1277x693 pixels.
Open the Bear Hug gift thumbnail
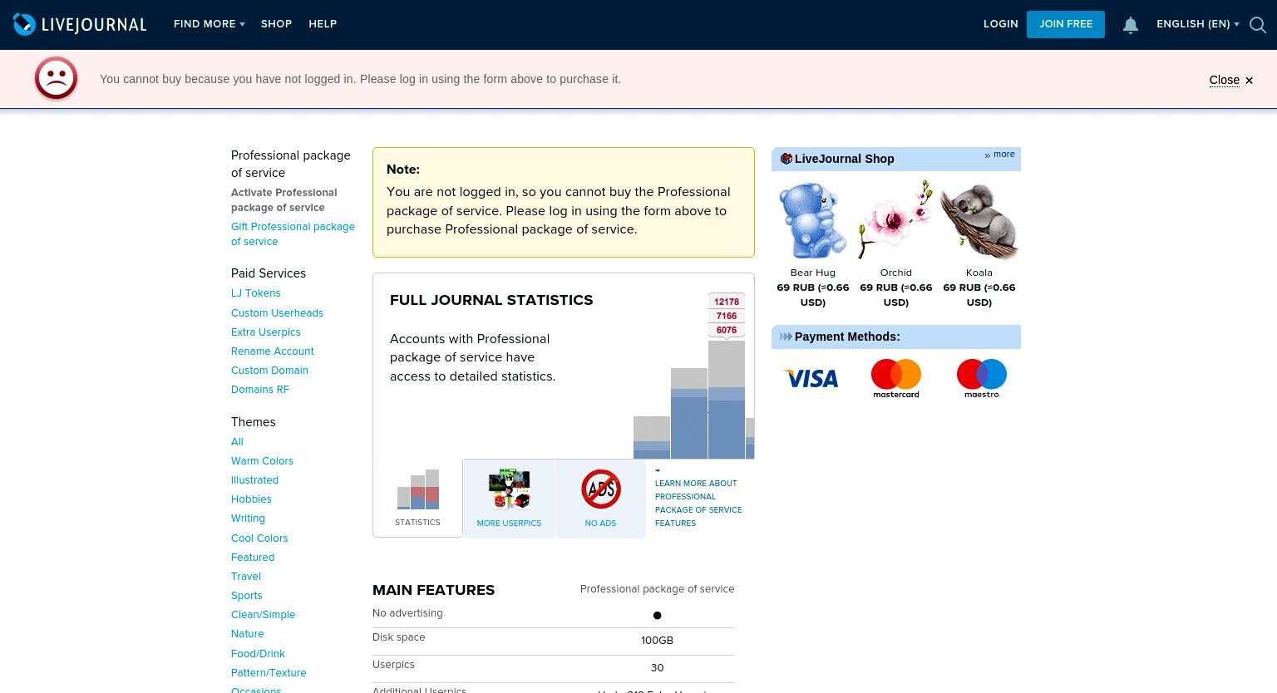coord(812,220)
